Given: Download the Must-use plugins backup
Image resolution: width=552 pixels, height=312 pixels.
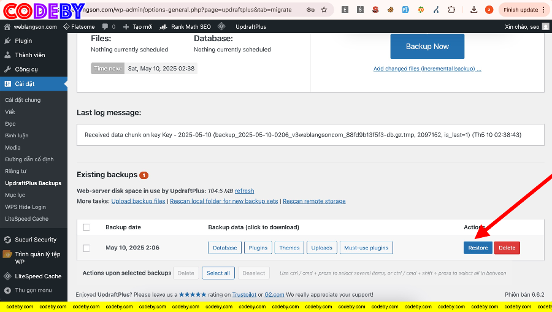Looking at the screenshot, I should click(366, 248).
